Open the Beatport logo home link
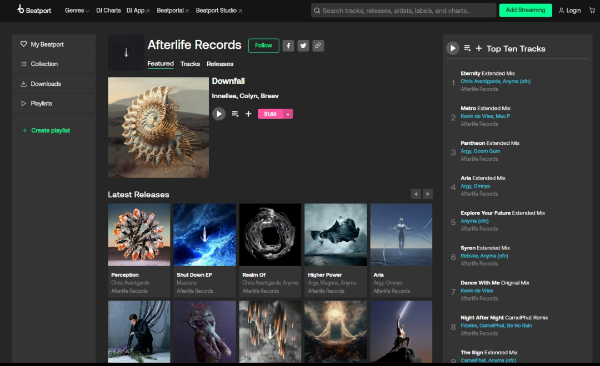 pos(34,10)
